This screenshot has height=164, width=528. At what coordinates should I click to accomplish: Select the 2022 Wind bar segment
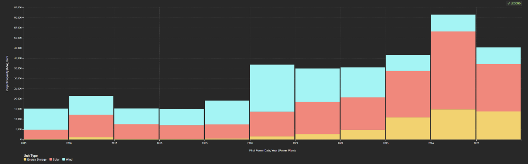point(362,82)
